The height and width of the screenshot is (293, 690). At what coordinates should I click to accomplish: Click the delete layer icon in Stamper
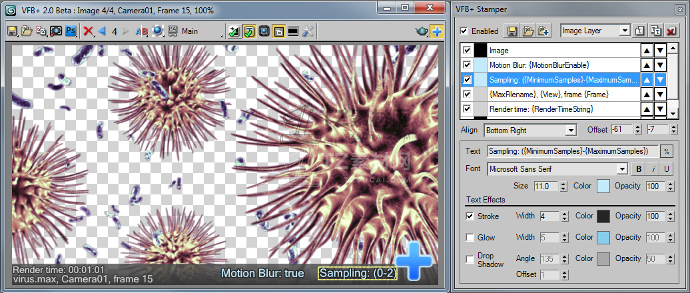[x=672, y=31]
